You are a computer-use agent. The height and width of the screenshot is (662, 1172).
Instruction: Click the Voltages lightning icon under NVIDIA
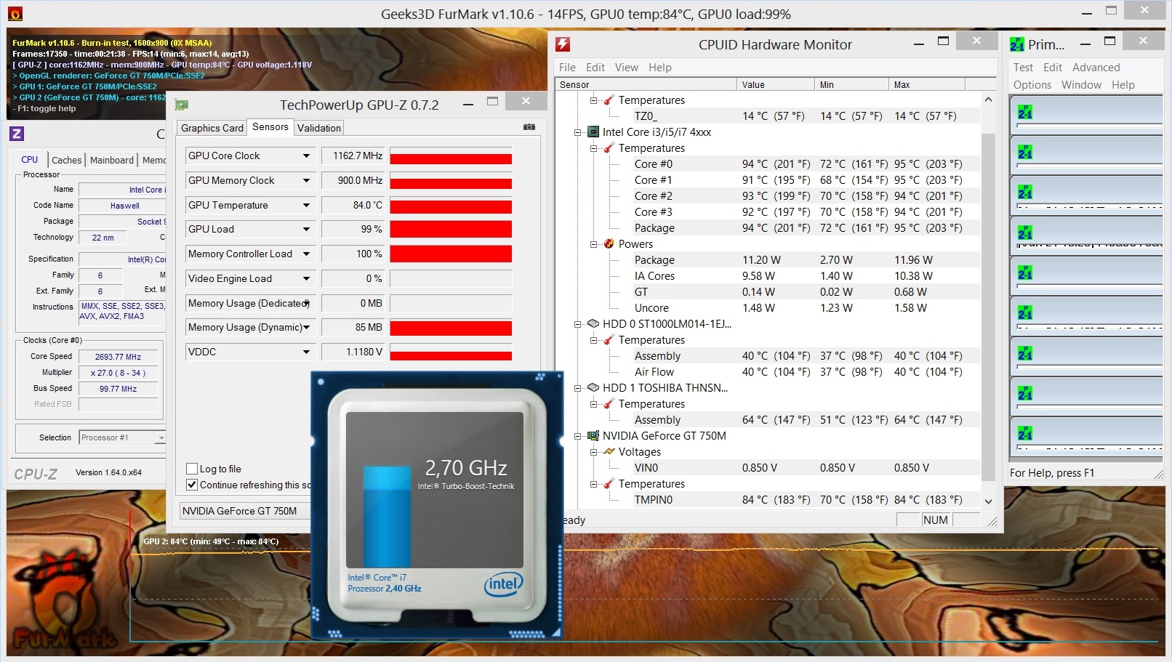click(609, 452)
